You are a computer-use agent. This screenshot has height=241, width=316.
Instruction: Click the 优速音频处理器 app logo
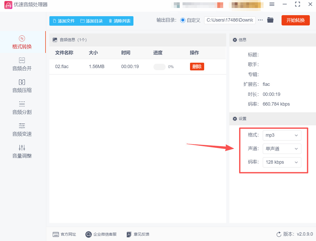click(8, 5)
